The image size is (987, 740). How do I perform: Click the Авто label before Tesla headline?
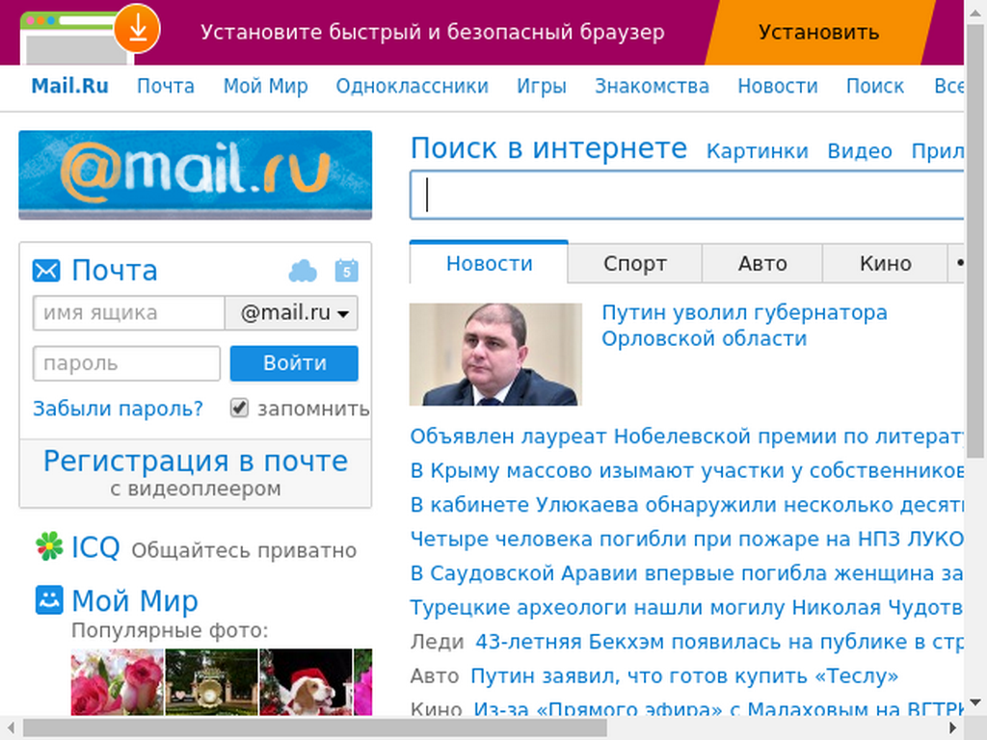point(435,675)
